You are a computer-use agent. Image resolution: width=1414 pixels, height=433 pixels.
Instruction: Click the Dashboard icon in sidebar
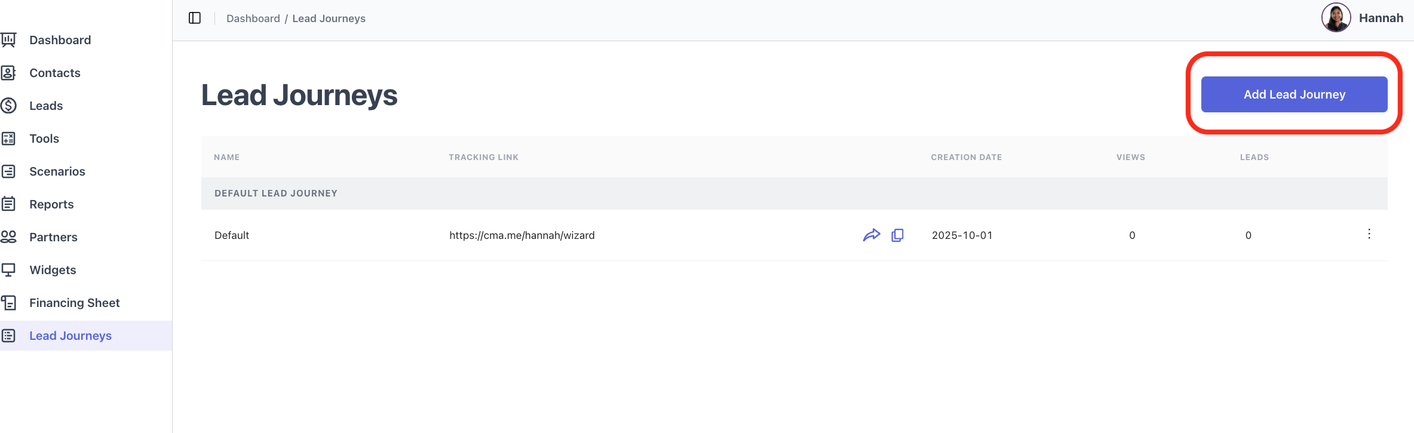(x=8, y=40)
